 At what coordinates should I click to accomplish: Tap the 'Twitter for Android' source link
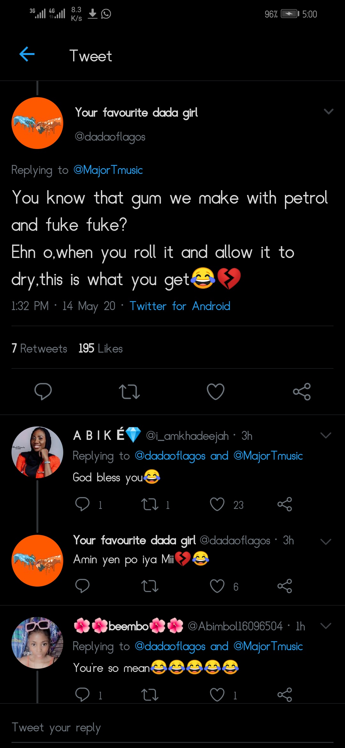pyautogui.click(x=180, y=306)
